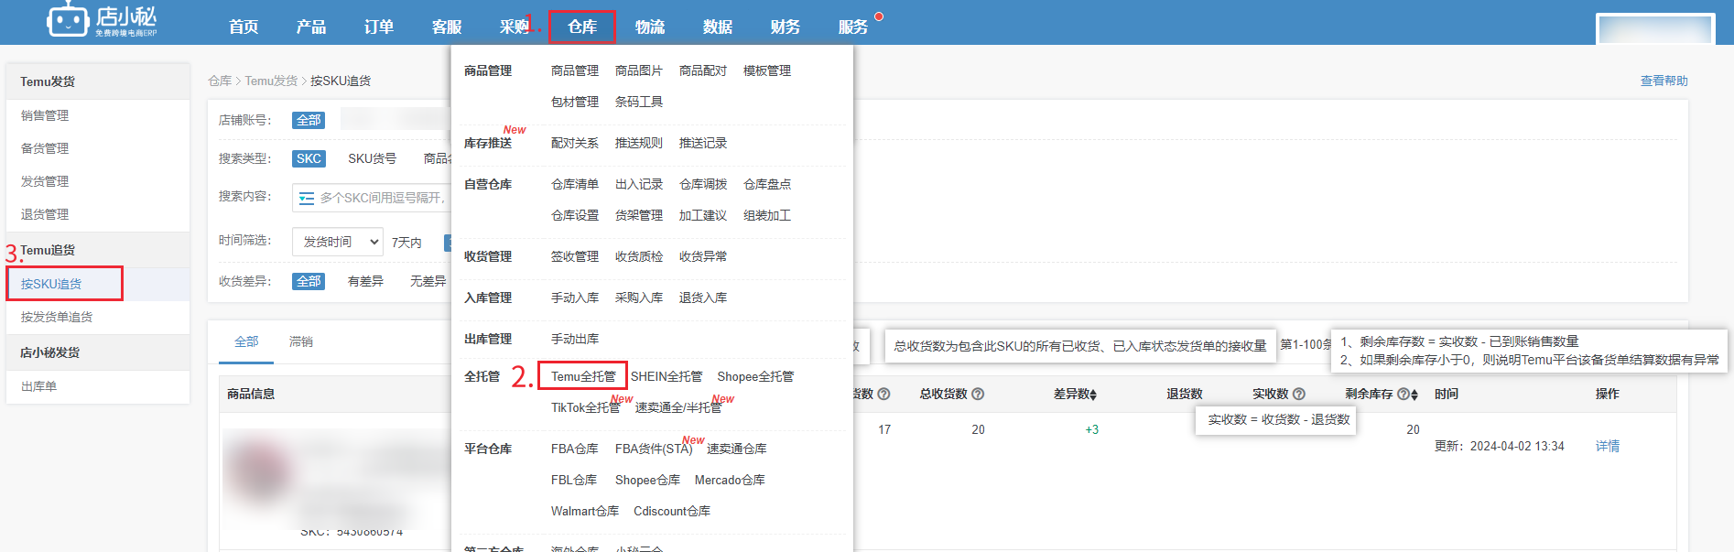
Task: Open the 客服 top menu
Action: tap(447, 27)
